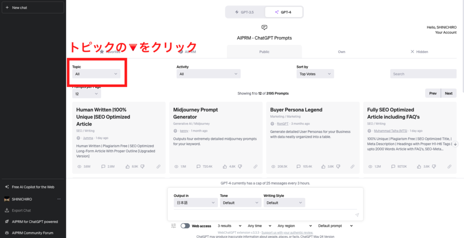Switch to the GPT-3.5 model
This screenshot has width=464, height=238.
coord(245,12)
